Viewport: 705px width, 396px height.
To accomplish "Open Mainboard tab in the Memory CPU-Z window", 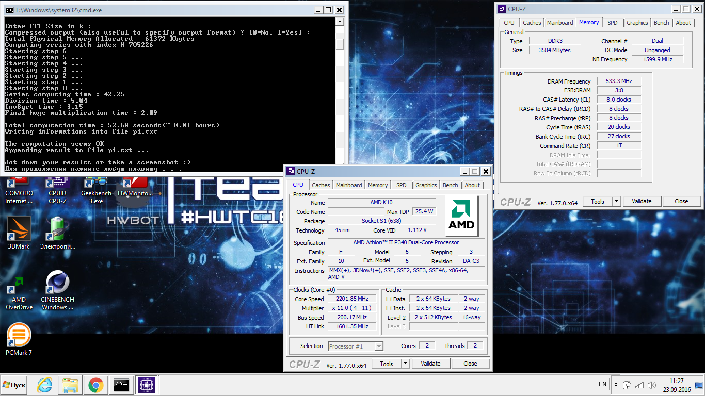I will (560, 23).
